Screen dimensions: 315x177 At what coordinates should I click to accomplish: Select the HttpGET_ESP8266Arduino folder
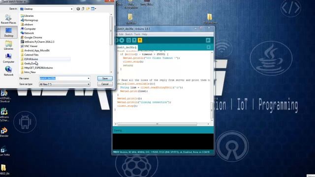pyautogui.click(x=37, y=68)
